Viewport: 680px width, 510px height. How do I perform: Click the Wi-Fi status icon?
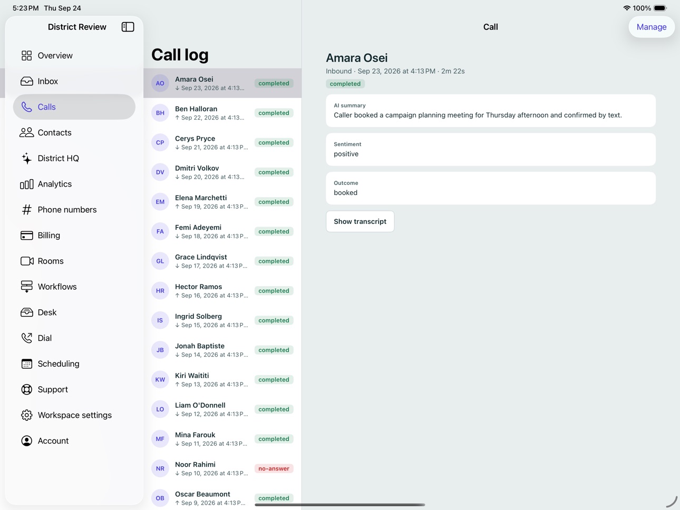[627, 8]
